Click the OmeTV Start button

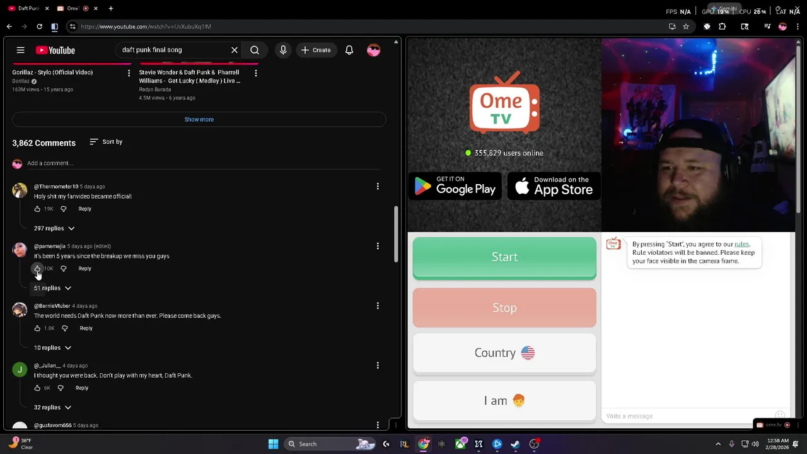click(504, 257)
